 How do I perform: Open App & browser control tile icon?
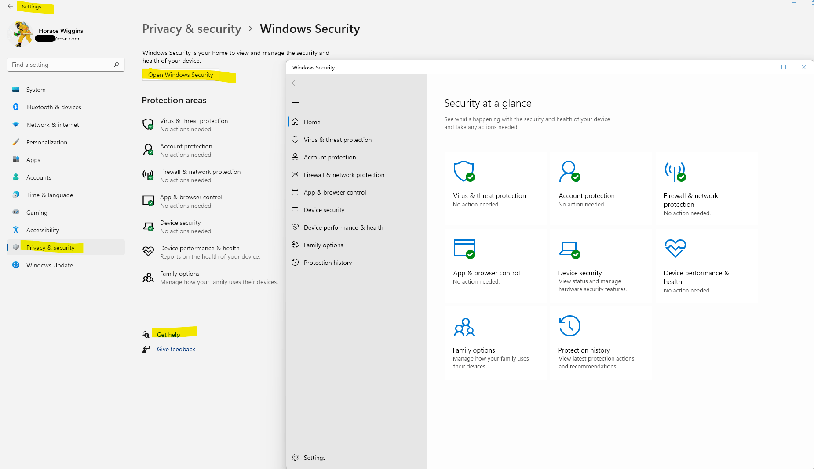pyautogui.click(x=464, y=249)
